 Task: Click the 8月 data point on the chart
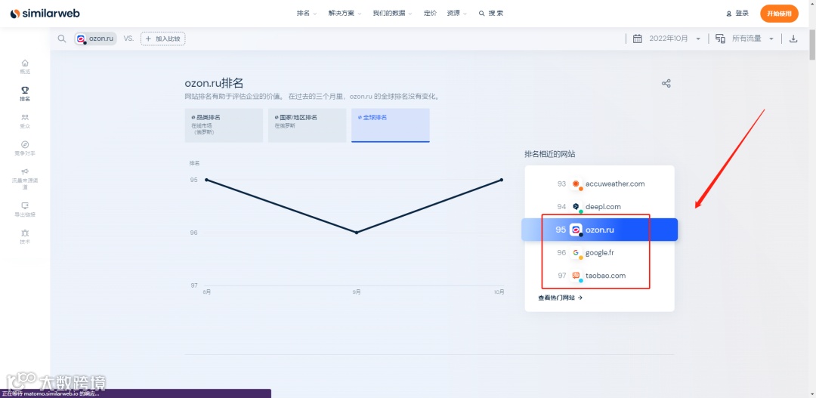click(206, 180)
